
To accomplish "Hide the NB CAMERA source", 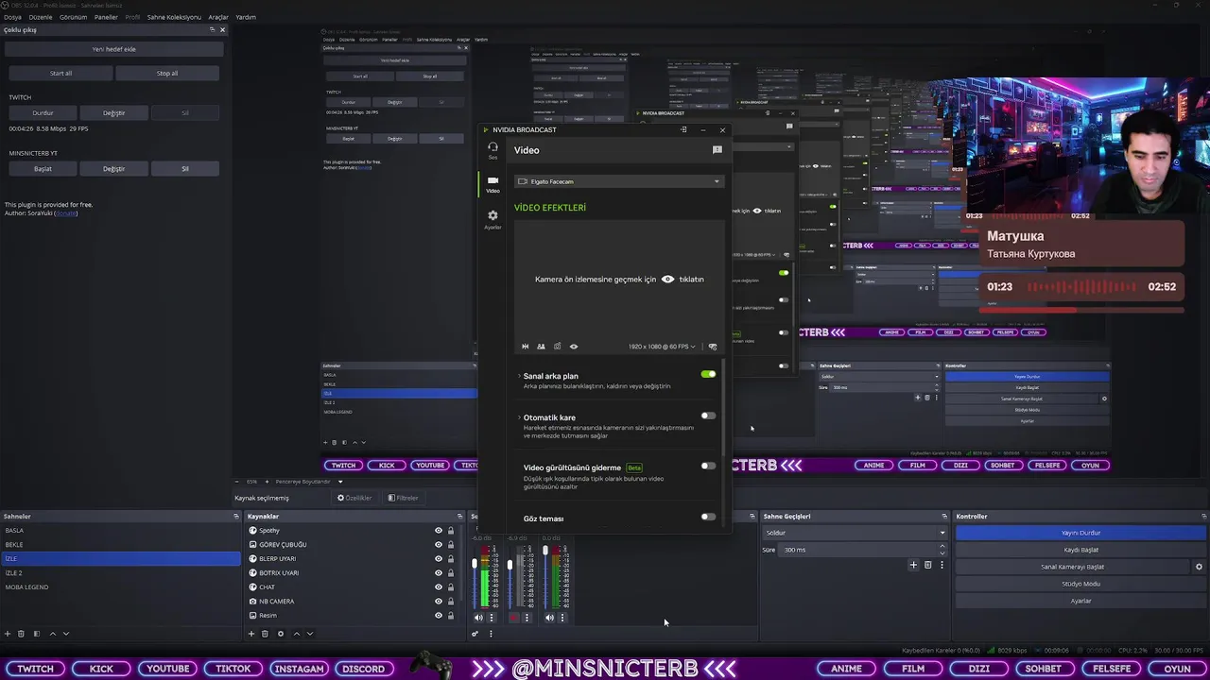I will coord(438,602).
